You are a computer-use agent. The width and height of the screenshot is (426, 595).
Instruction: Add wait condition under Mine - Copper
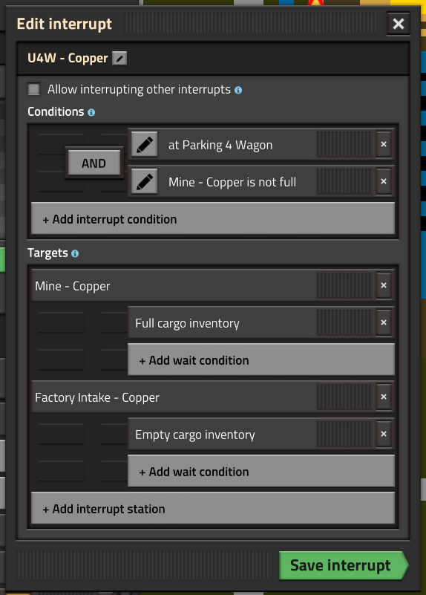261,360
